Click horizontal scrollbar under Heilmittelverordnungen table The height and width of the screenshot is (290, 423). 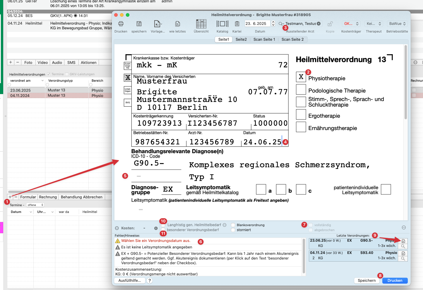60,192
